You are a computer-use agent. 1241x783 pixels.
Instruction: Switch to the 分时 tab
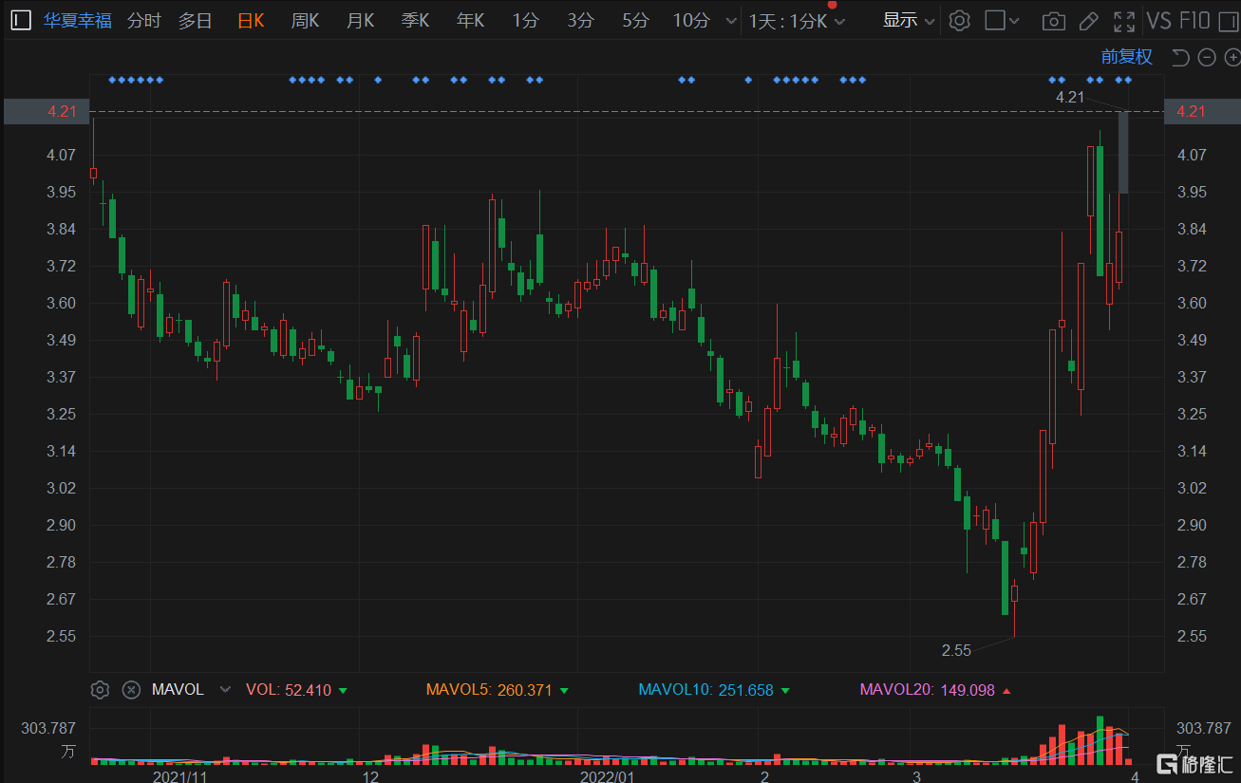[x=143, y=21]
